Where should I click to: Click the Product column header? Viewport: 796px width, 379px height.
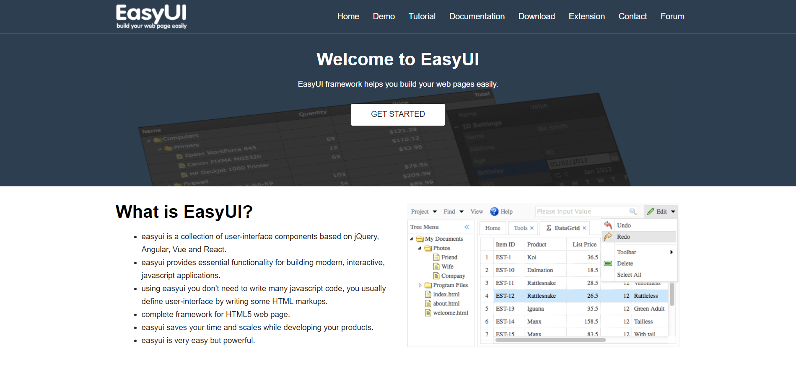coord(546,244)
